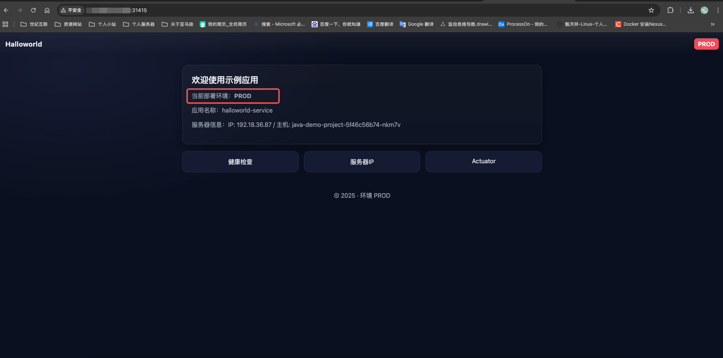Open the 百度翻译 bookmark
This screenshot has width=723, height=358.
tap(380, 24)
